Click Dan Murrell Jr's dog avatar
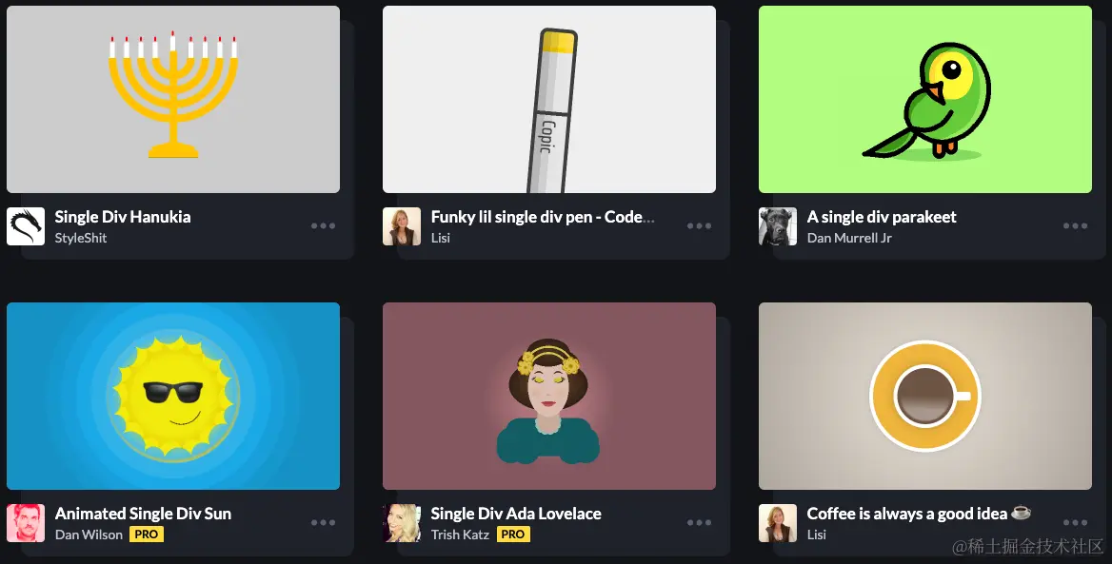The image size is (1112, 564). pyautogui.click(x=777, y=226)
